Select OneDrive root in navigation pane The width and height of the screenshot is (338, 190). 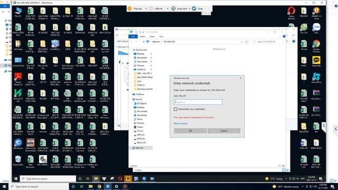pyautogui.click(x=139, y=94)
